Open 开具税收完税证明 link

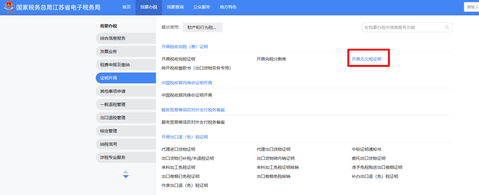tap(178, 59)
